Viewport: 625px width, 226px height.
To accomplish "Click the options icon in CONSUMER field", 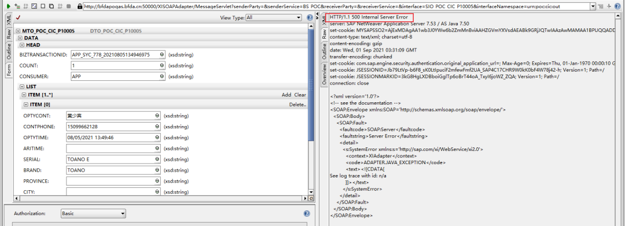I will [162, 76].
